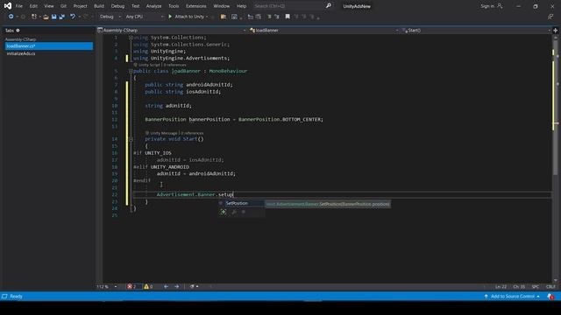561x315 pixels.
Task: Click the Unity Script CodeLens above class
Action: tap(149, 65)
